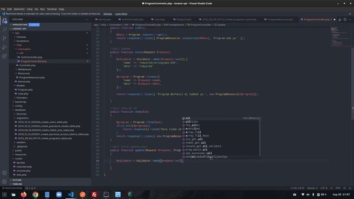Select the allFiles autocomplete suggestion
The image size is (354, 199).
(x=221, y=122)
